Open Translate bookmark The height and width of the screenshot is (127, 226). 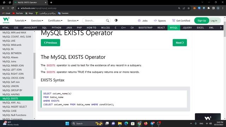(x=63, y=13)
